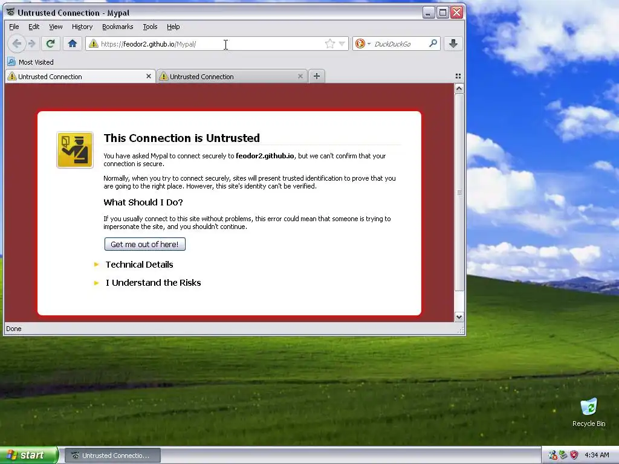Screen dimensions: 619x464
Task: Click the yellow police officer warning icon
Action: coord(75,150)
